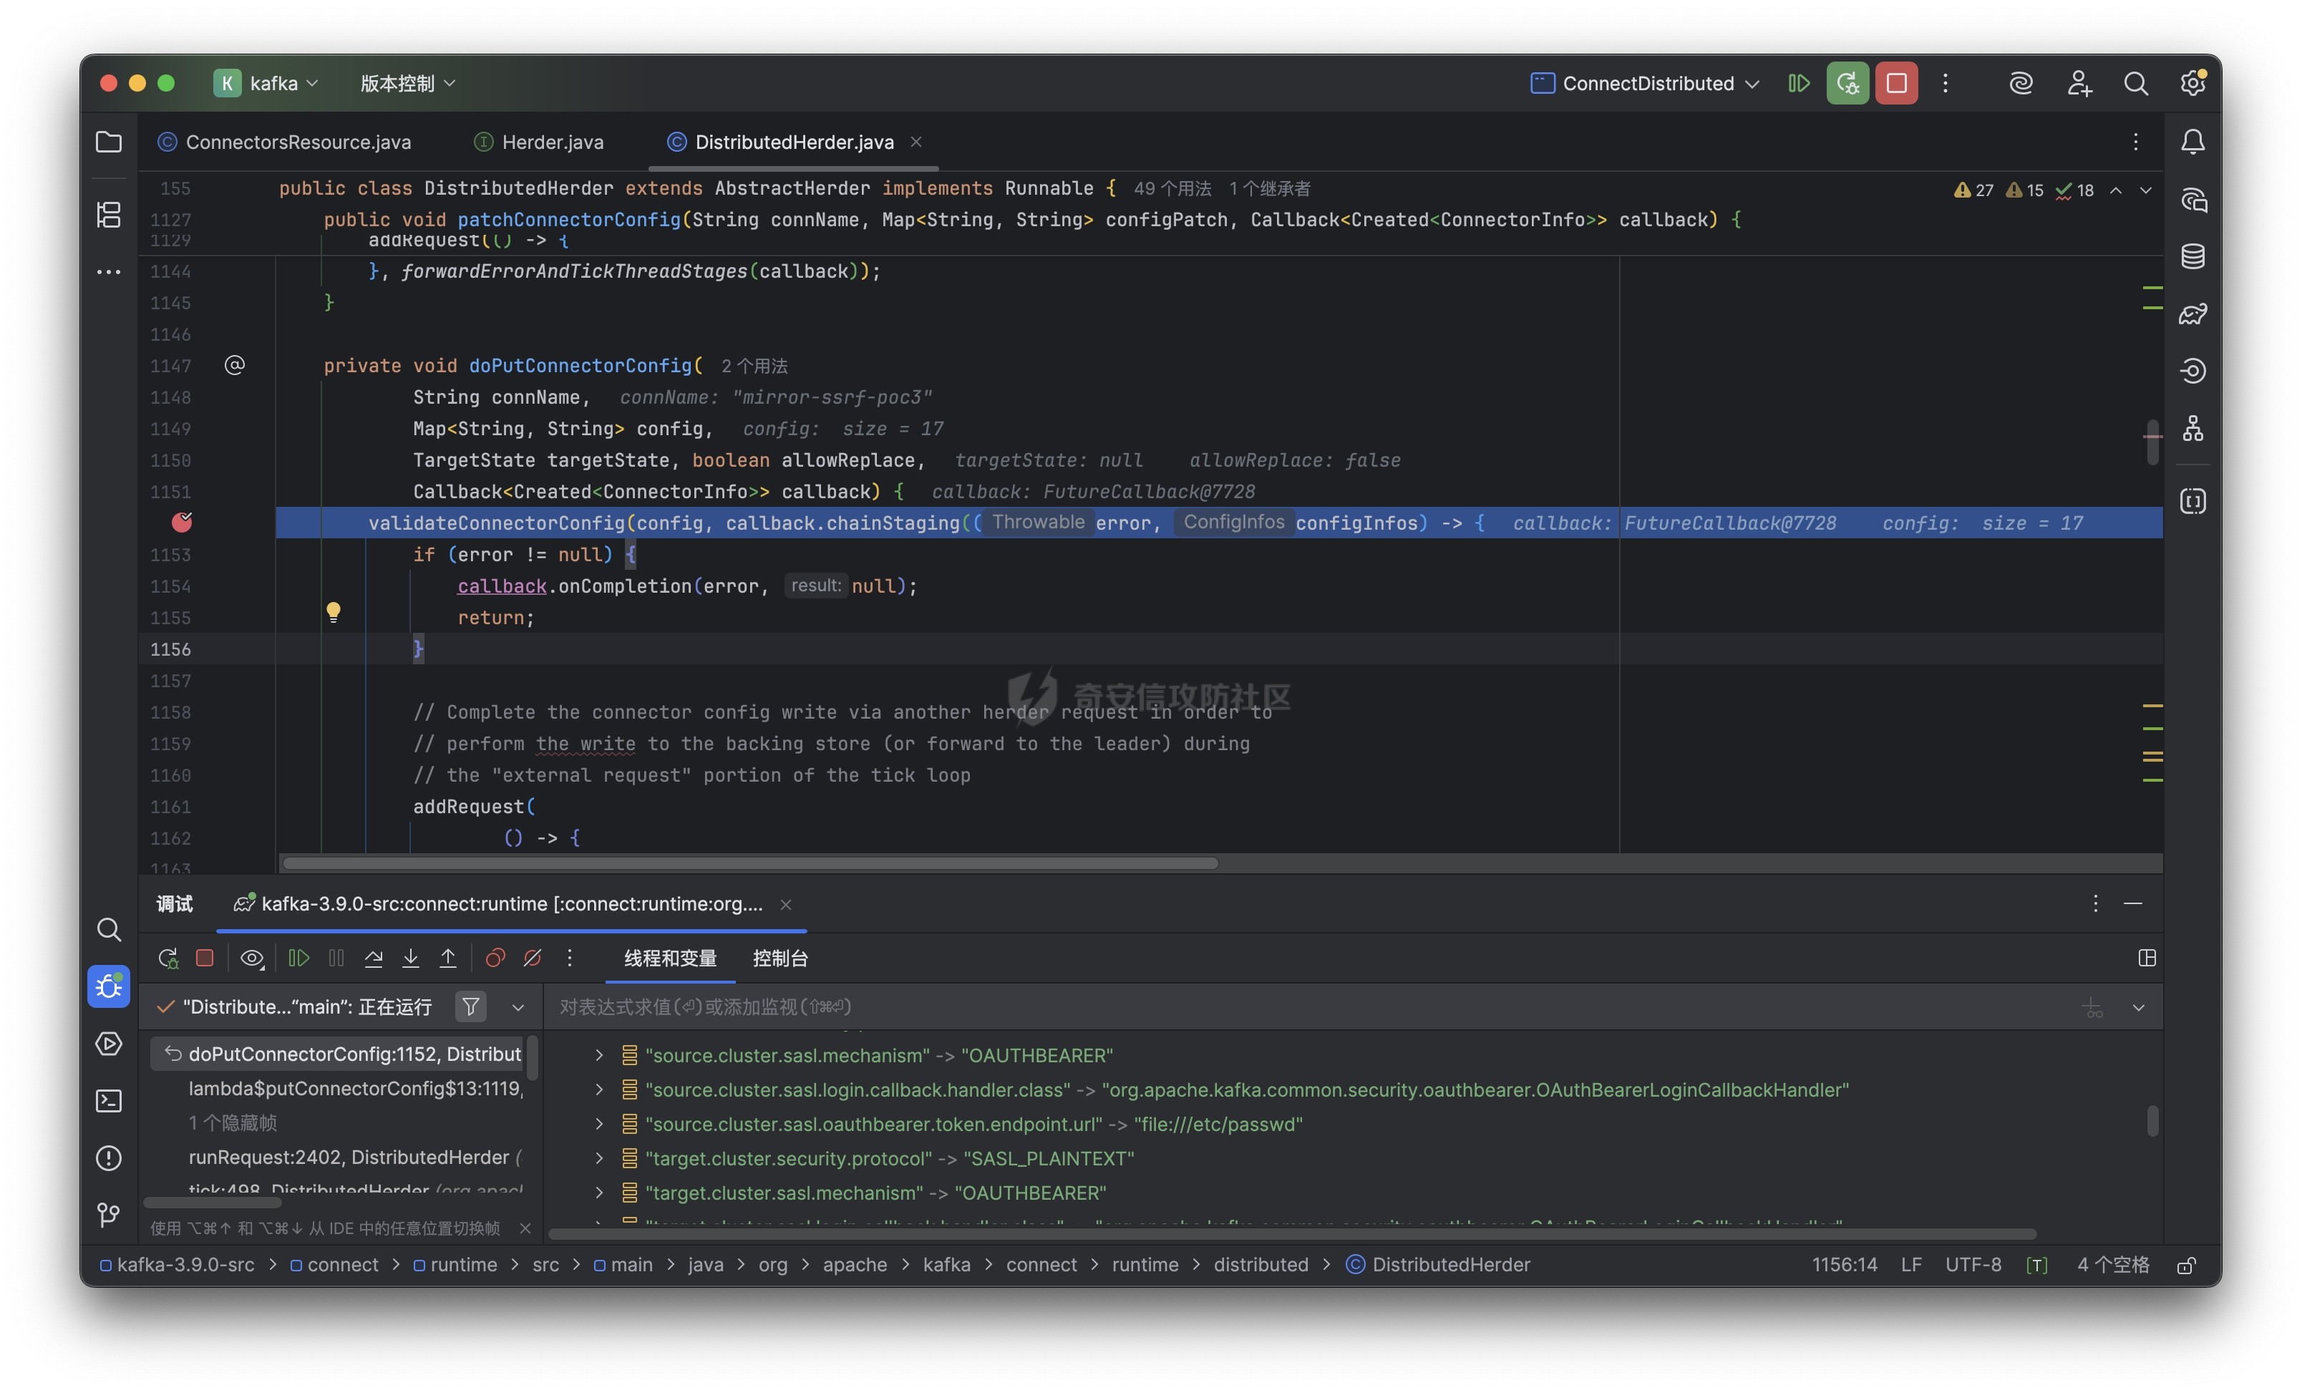Toggle debug layout settings icon

coord(2147,958)
